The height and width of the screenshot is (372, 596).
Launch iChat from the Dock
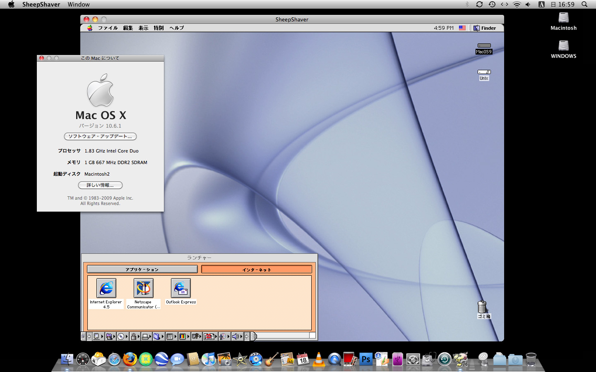click(x=177, y=359)
